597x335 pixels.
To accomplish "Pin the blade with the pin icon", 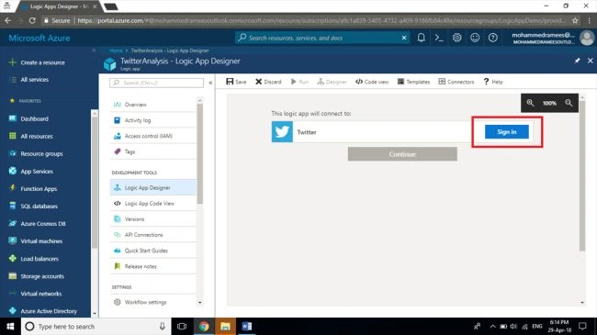I will coord(577,61).
